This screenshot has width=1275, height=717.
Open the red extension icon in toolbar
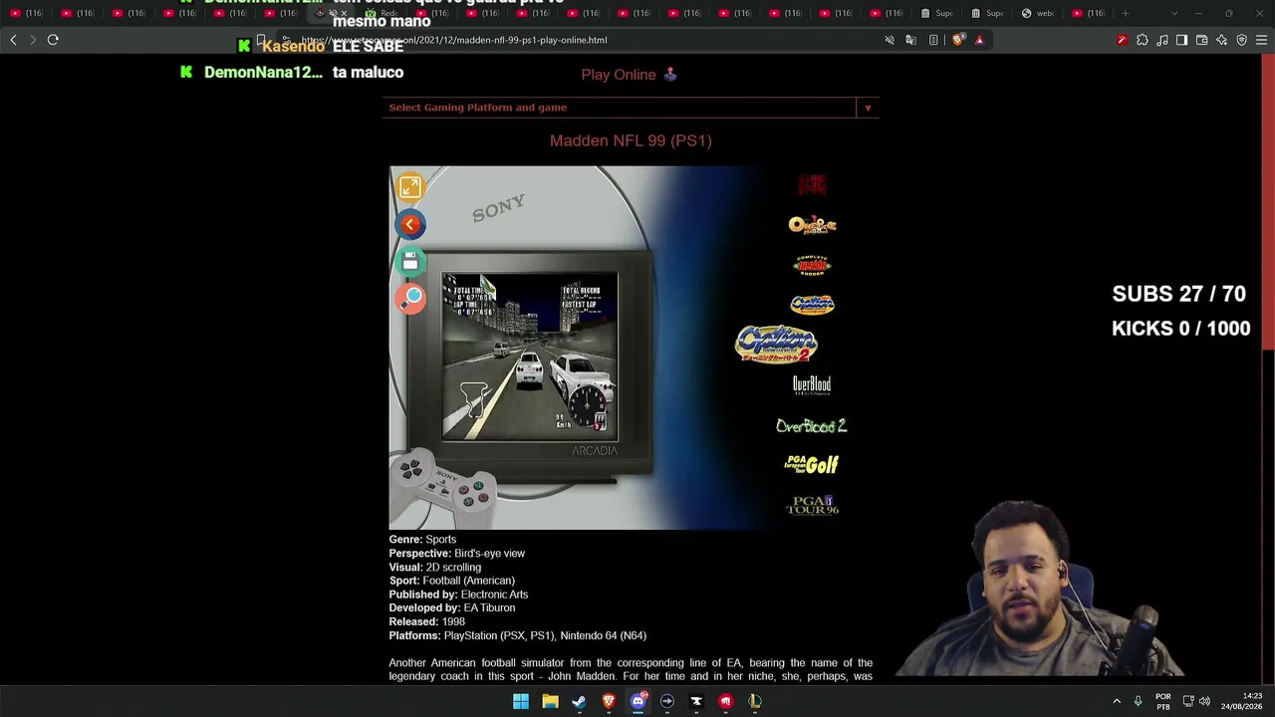(1123, 40)
